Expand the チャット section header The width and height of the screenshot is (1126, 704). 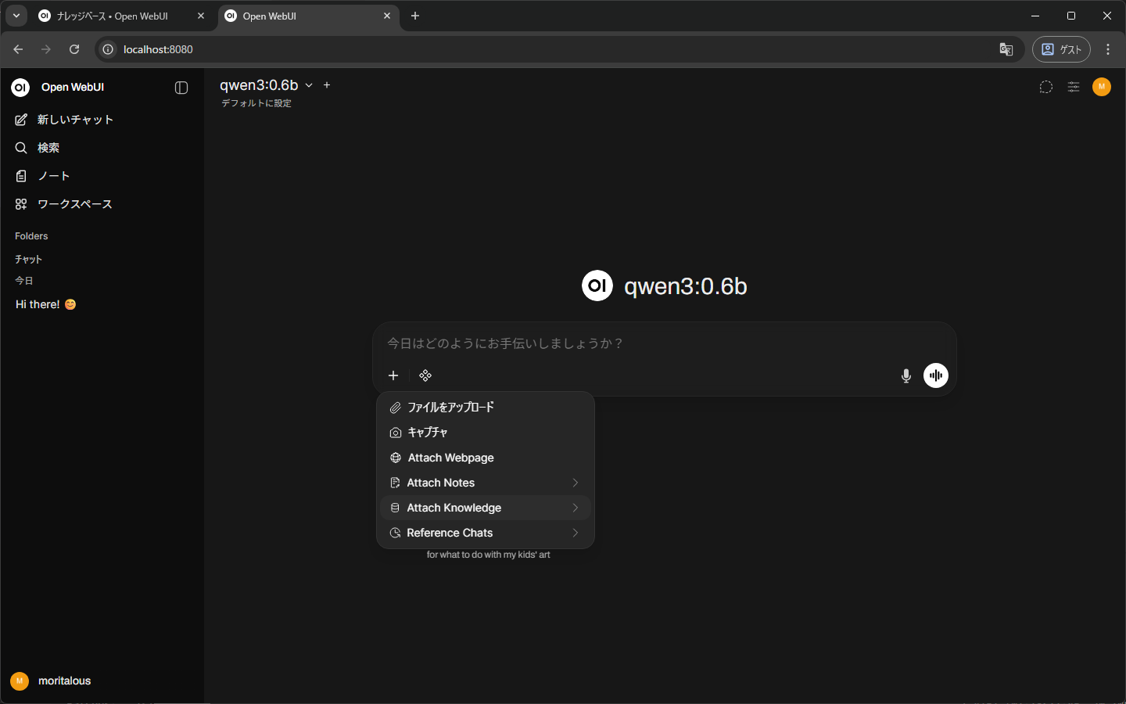[28, 260]
